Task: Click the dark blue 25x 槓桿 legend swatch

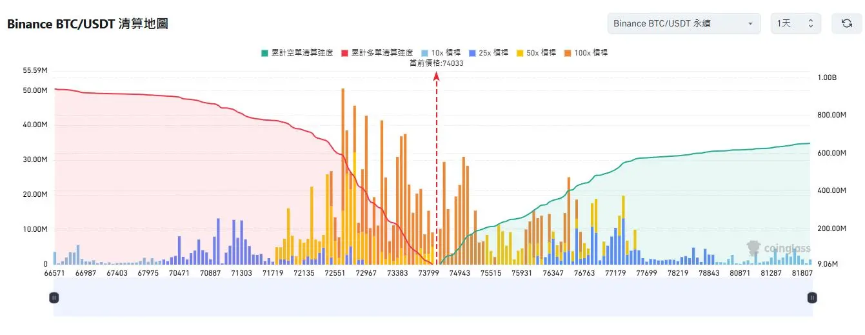Action: [472, 53]
